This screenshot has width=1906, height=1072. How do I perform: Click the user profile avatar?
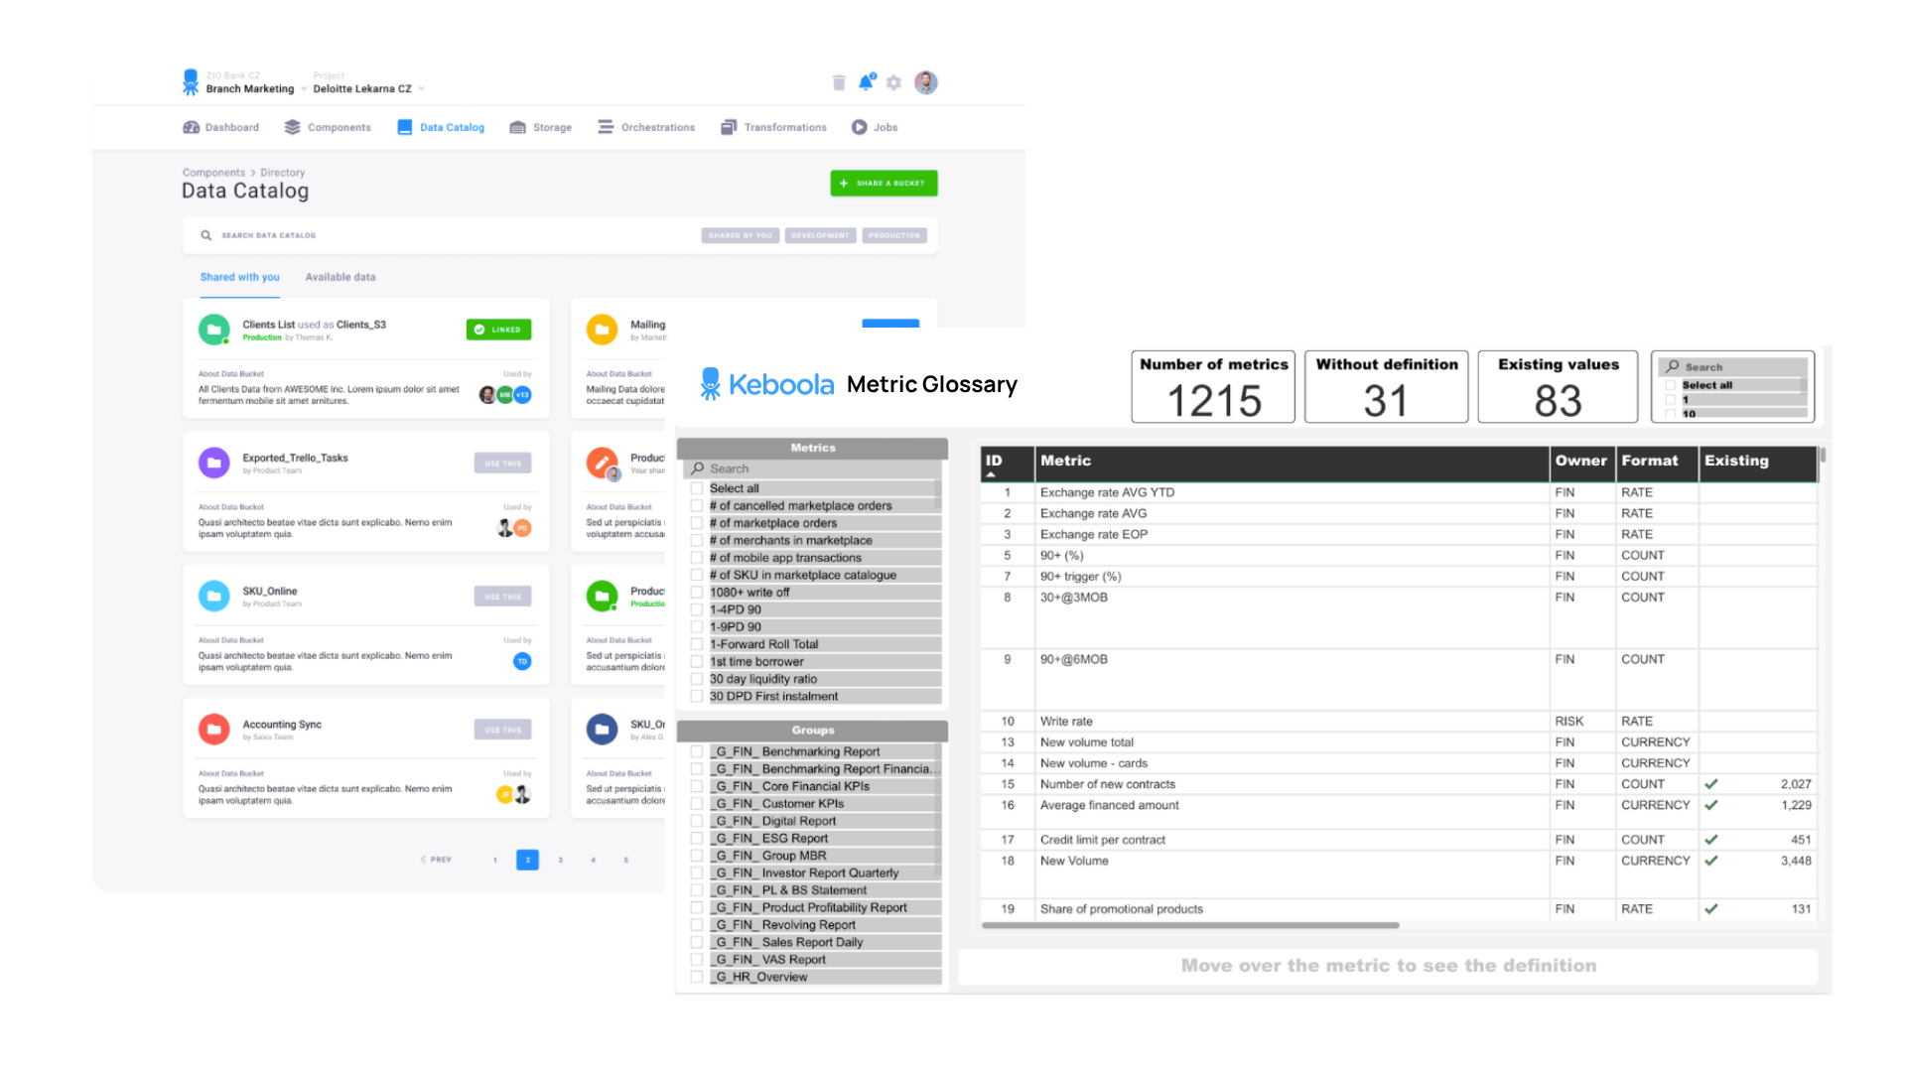pyautogui.click(x=925, y=82)
